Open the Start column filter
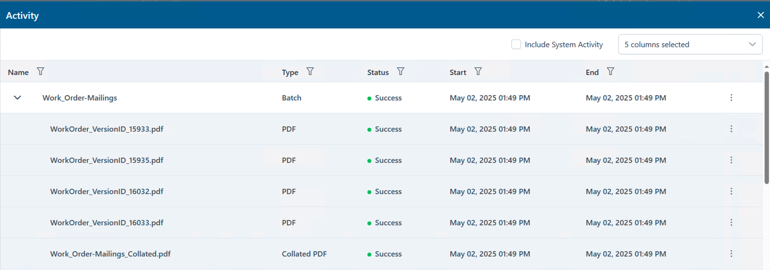Viewport: 770px width, 270px height. (478, 72)
